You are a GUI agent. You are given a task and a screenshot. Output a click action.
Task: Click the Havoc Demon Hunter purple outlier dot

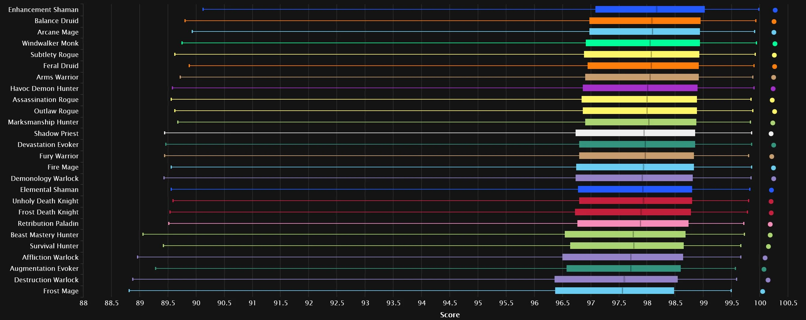point(773,89)
